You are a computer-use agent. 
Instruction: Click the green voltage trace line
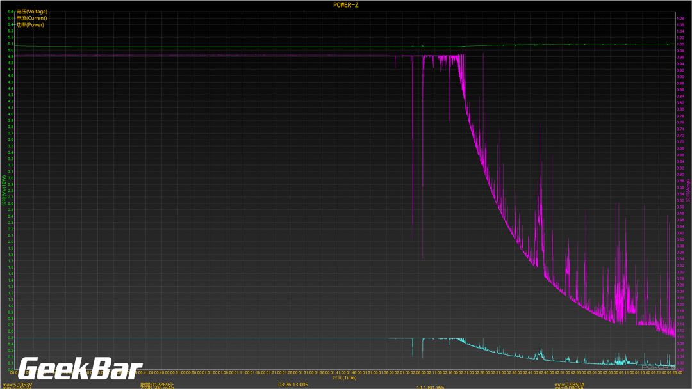192,47
